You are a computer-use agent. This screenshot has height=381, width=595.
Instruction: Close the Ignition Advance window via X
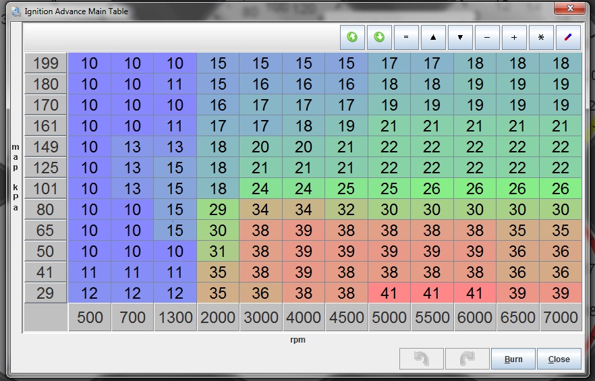pyautogui.click(x=569, y=8)
